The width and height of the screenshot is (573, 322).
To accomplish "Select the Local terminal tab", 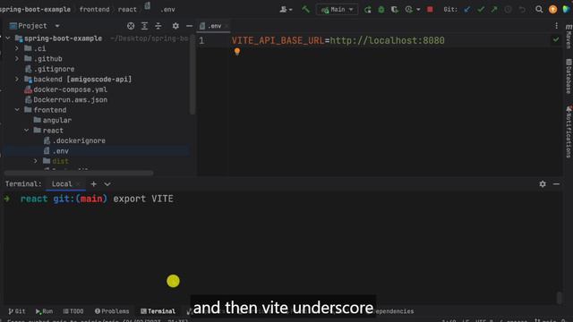I will [x=62, y=184].
